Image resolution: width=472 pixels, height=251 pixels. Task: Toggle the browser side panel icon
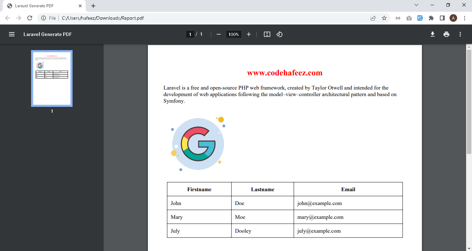coord(442,18)
